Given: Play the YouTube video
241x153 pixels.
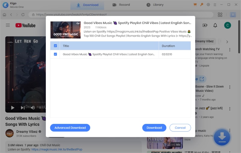Looking at the screenshot, I should click(x=13, y=108).
